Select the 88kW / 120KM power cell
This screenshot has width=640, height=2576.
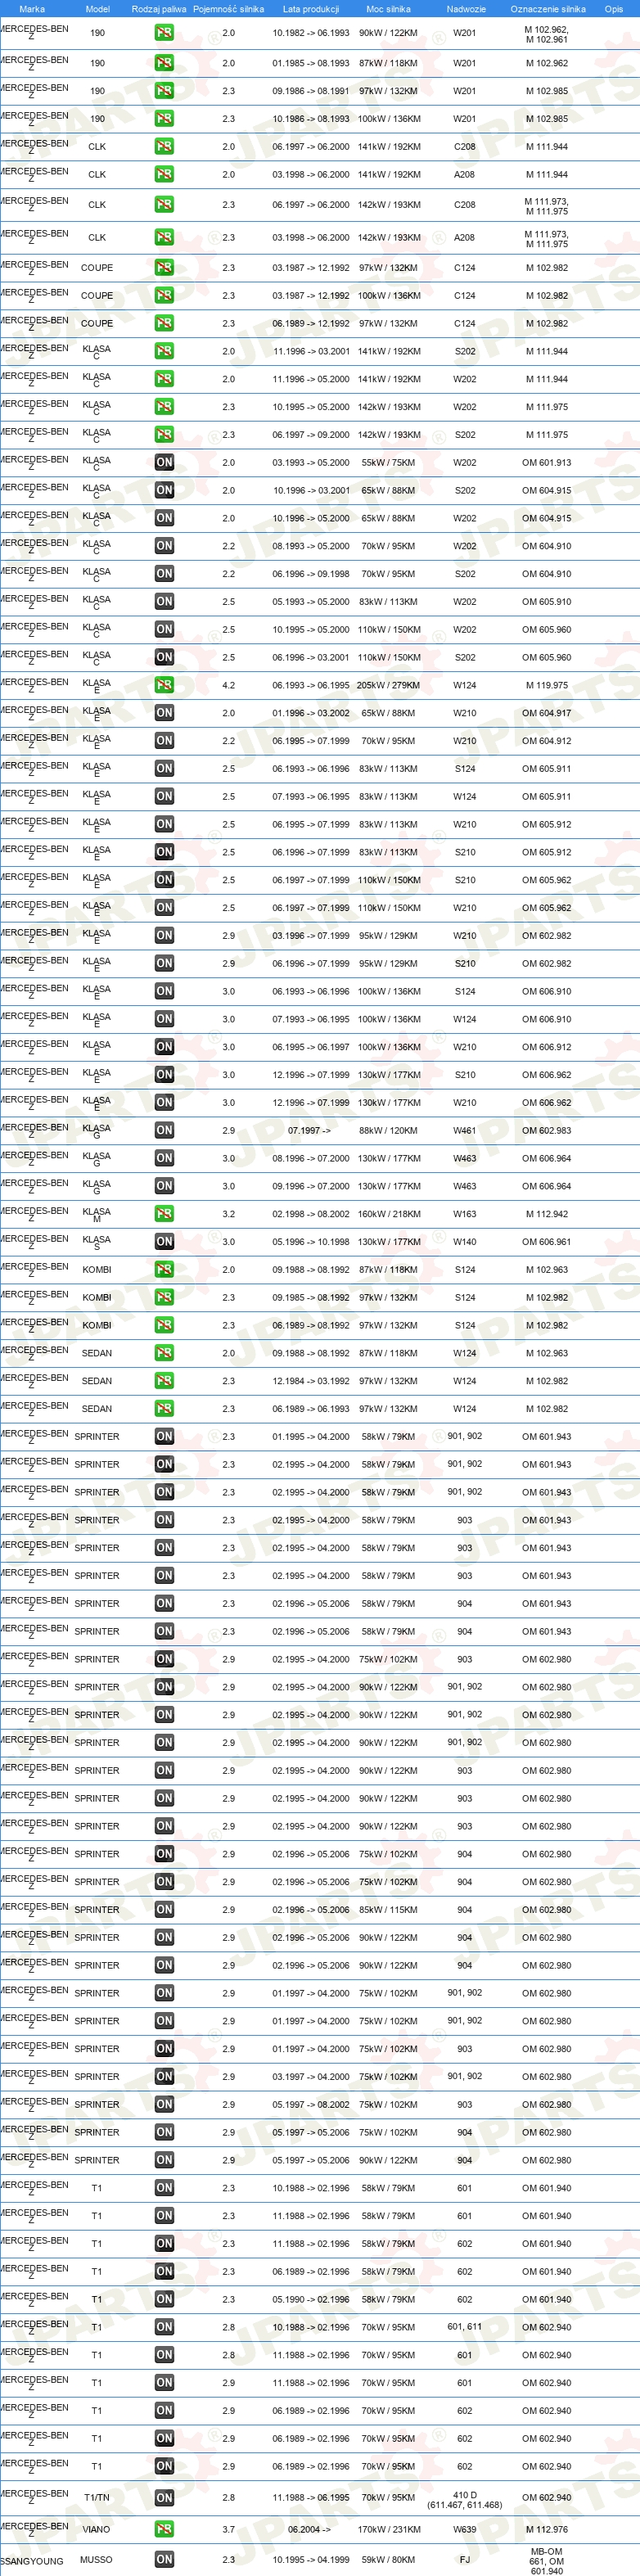[388, 1131]
